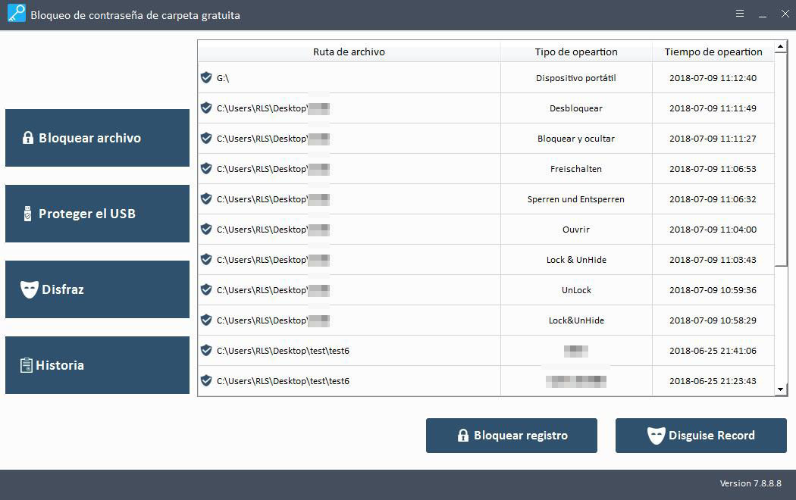Click the mask icon on Disguise Record
Image resolution: width=796 pixels, height=500 pixels.
pos(656,436)
